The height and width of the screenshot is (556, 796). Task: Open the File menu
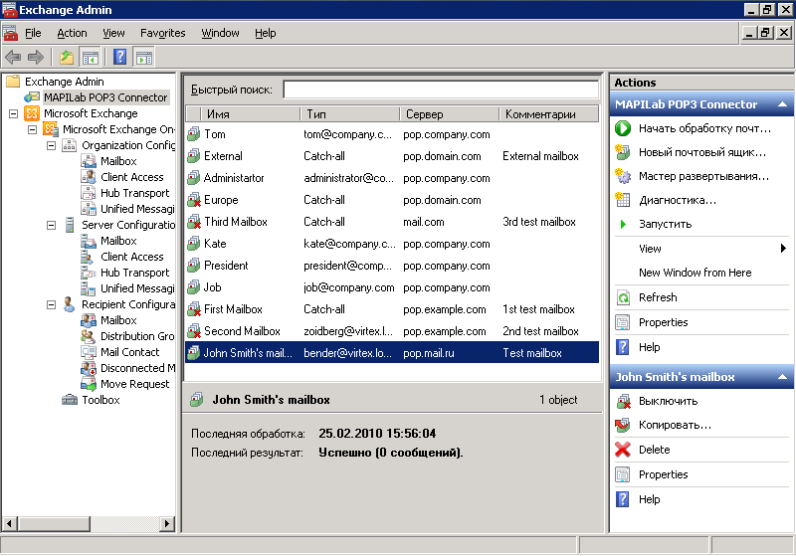[33, 33]
